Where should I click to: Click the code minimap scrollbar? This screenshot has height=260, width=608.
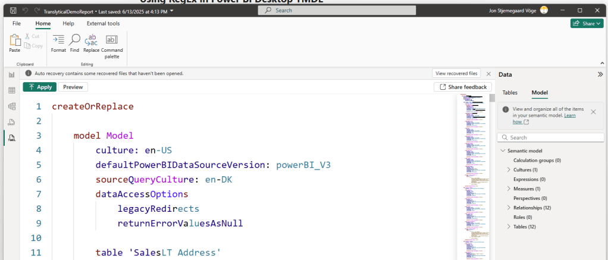coord(492,99)
